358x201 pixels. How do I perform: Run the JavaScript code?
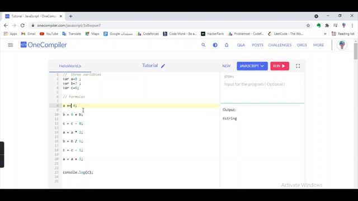(x=280, y=66)
